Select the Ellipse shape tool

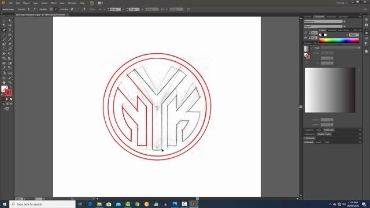(x=10, y=35)
